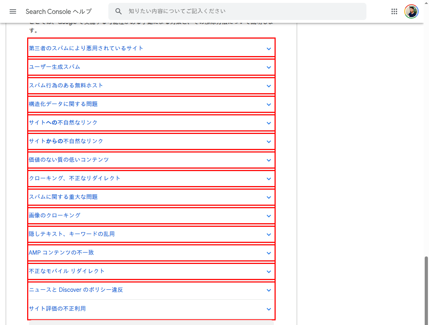
Task: Click 隠しテキスト、キーワードの乱用 link
Action: point(72,234)
